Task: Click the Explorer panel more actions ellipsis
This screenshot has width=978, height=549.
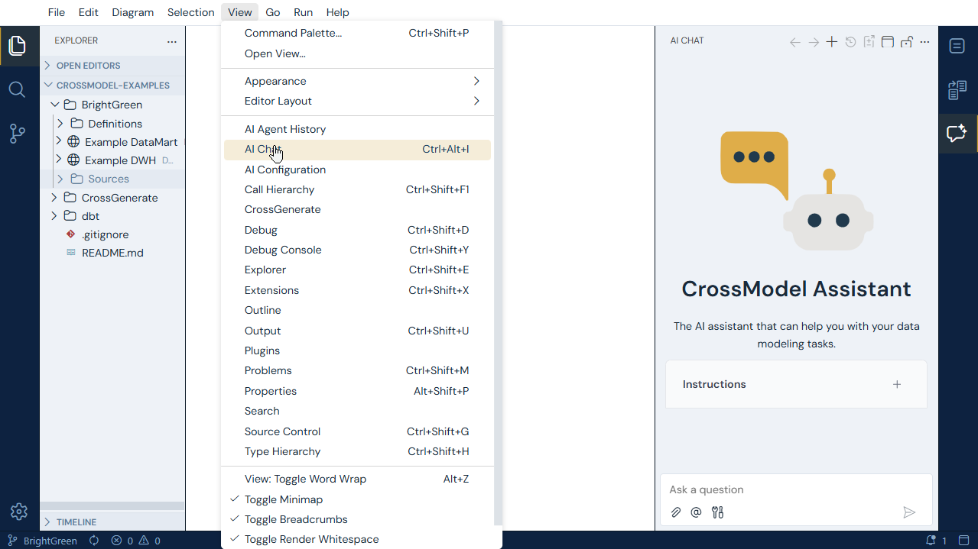Action: tap(172, 41)
